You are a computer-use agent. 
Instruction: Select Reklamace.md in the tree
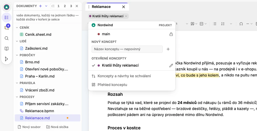pos(48,118)
